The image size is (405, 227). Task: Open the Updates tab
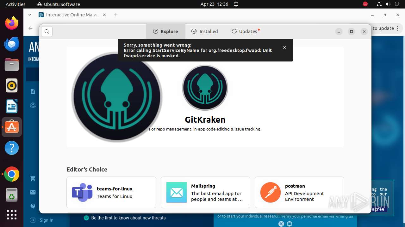pos(245,32)
